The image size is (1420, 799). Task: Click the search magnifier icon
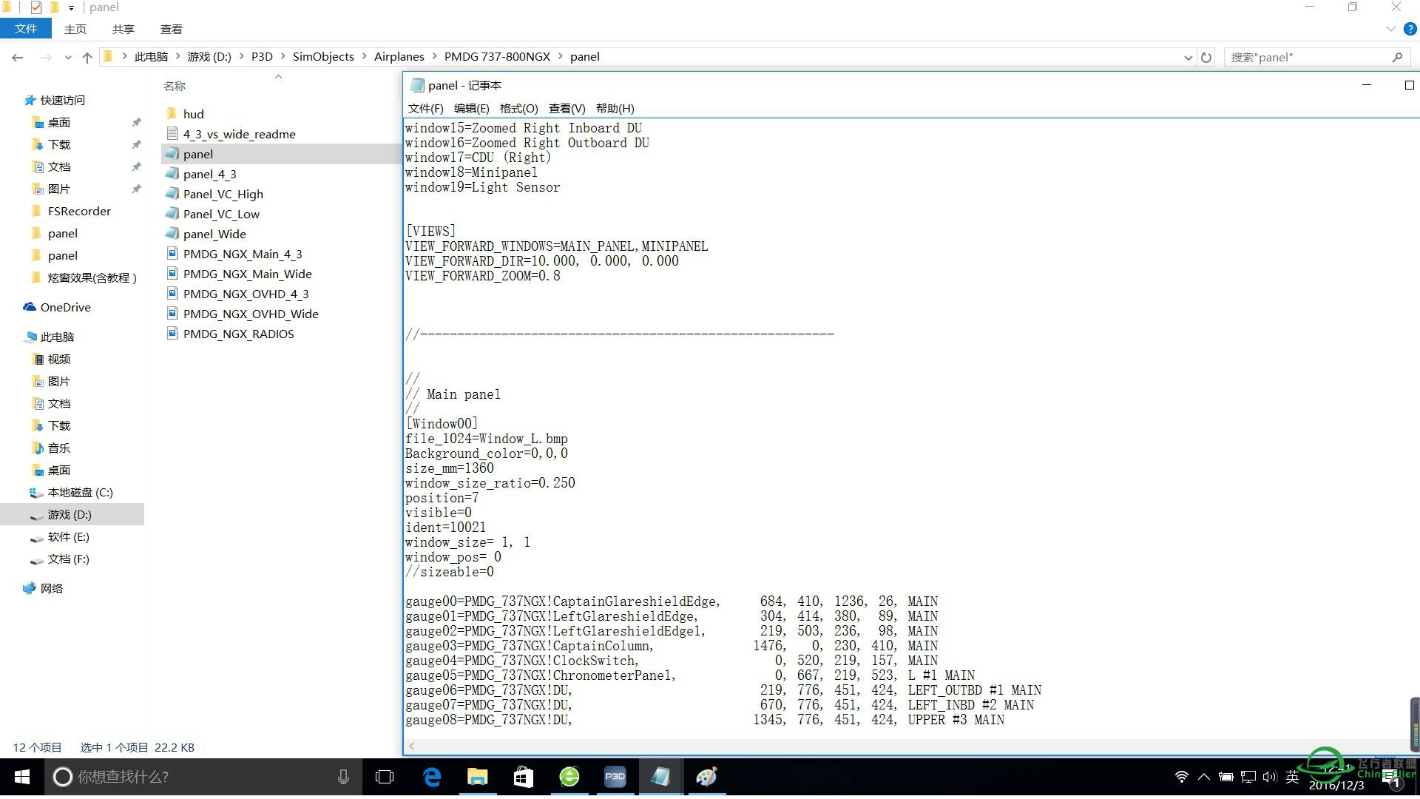[1397, 57]
